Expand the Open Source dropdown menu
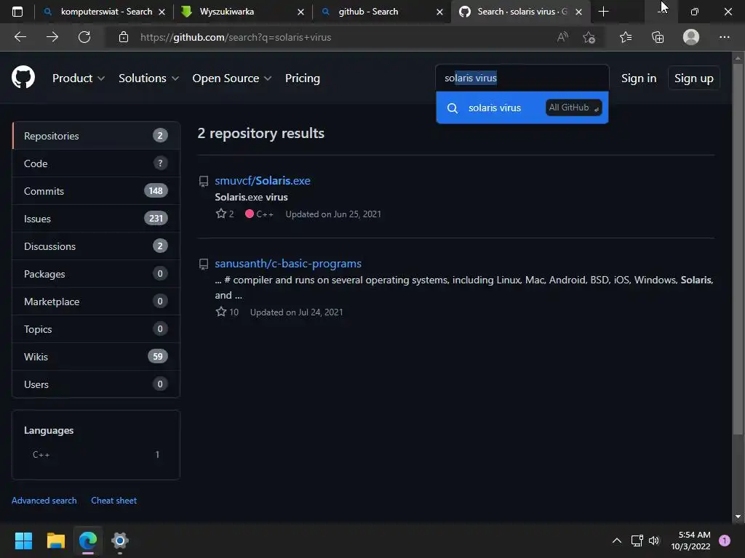The image size is (745, 558). [x=232, y=78]
